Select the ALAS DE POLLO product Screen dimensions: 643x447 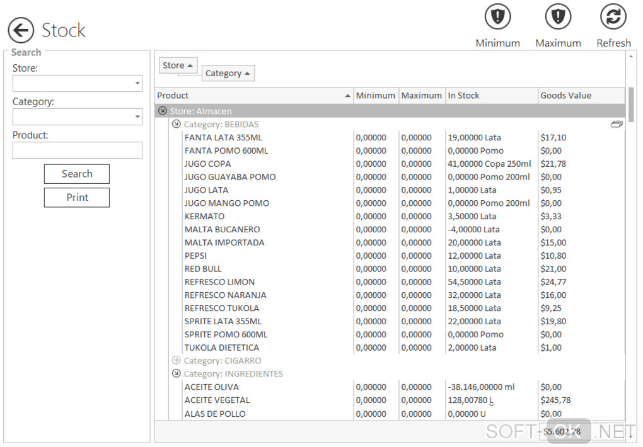point(215,414)
